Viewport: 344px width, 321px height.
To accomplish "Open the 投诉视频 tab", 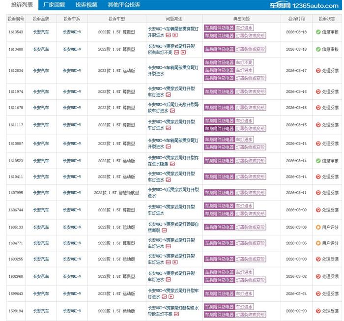I will point(86,5).
